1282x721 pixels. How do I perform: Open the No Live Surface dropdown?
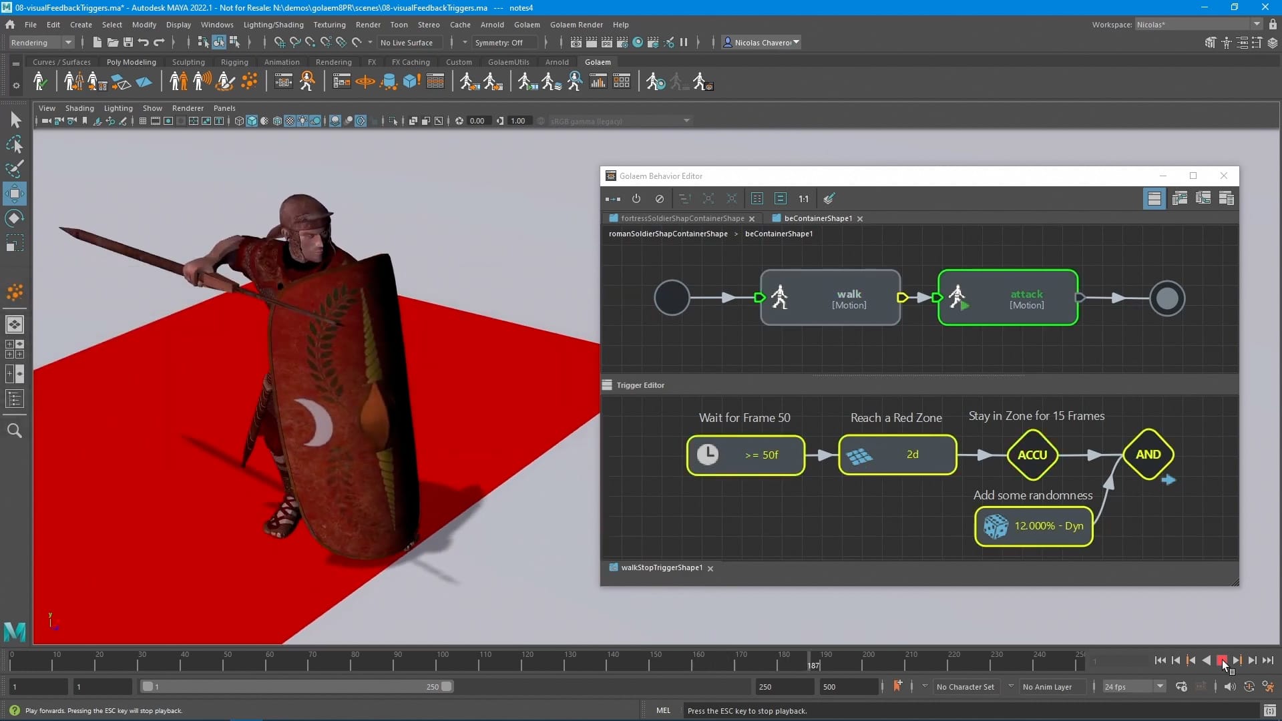tap(411, 42)
